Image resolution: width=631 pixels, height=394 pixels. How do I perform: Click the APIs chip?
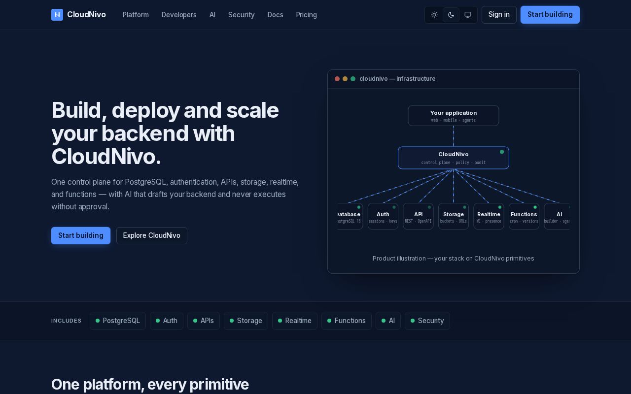click(x=204, y=321)
